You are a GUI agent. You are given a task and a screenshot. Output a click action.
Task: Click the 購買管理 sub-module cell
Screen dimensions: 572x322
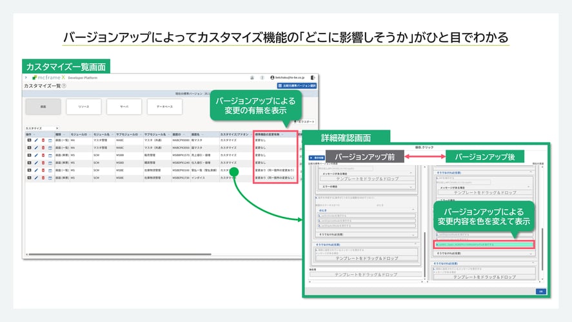point(149,163)
